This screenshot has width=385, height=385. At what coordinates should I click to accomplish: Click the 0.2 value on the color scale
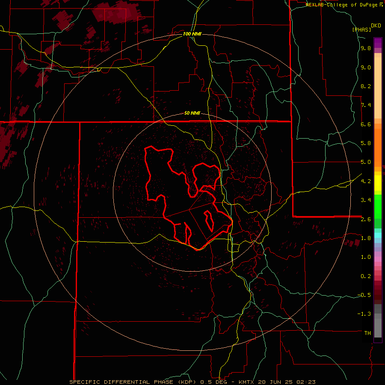pos(366,276)
